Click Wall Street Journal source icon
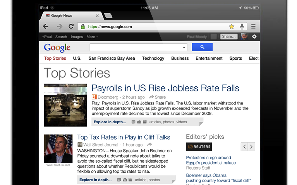 coord(80,145)
